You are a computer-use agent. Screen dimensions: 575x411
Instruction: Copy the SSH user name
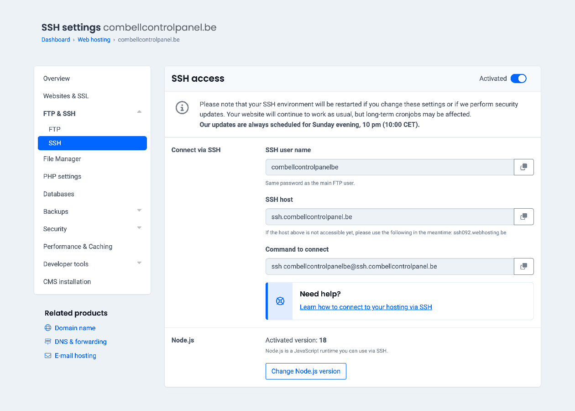[x=524, y=167]
